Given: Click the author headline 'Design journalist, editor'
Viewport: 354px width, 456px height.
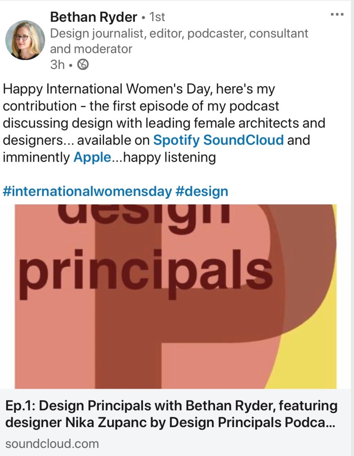Looking at the screenshot, I should (x=179, y=33).
